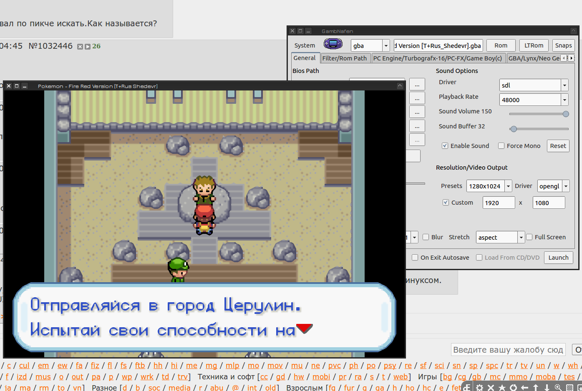Open the GBA/Lynx/Neo Geo tab
Viewport: 582px width, 391px height.
534,58
